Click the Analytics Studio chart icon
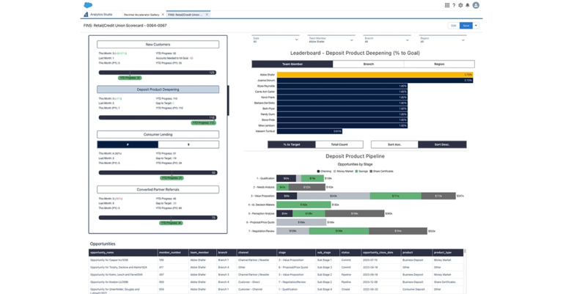 coord(86,15)
